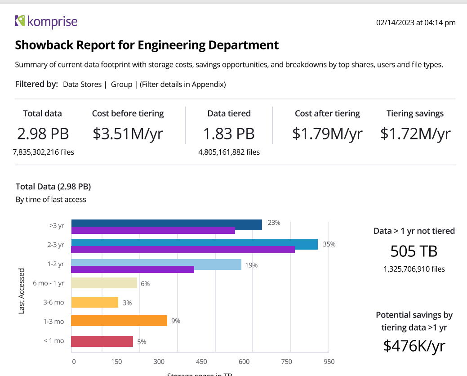
Task: Click the yellow 3-6 mo bar
Action: tap(94, 302)
